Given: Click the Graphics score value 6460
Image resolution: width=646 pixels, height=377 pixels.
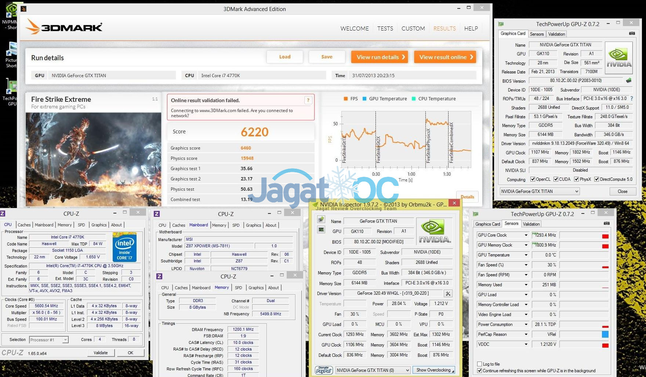Looking at the screenshot, I should point(246,148).
